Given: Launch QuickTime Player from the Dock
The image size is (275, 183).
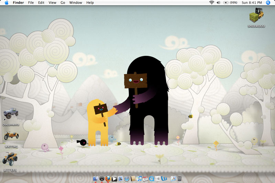Looking at the screenshot, I should 152,179.
